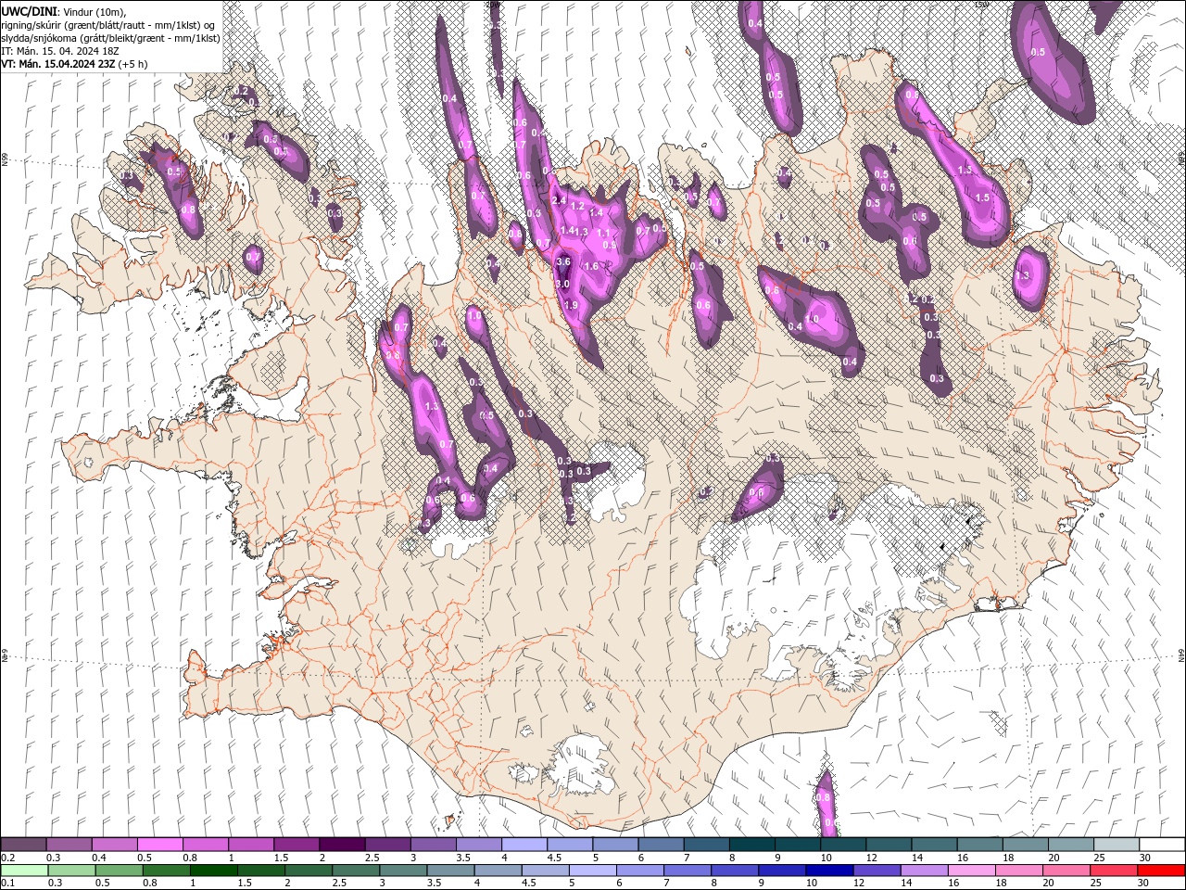Pick the upper-row snow swatch starting at 1.5
1186x890 pixels.
click(x=296, y=845)
